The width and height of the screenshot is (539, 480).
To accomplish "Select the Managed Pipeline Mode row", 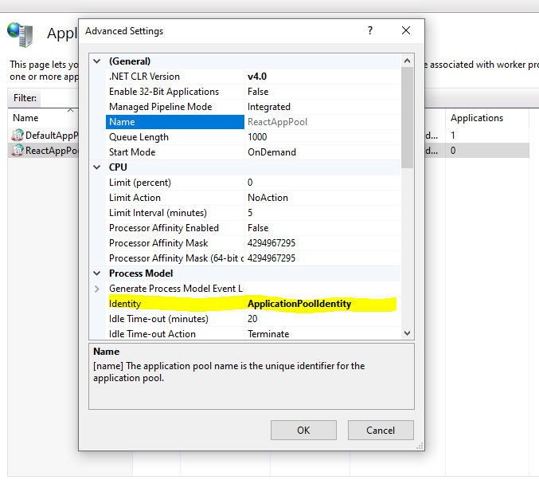I will [175, 107].
